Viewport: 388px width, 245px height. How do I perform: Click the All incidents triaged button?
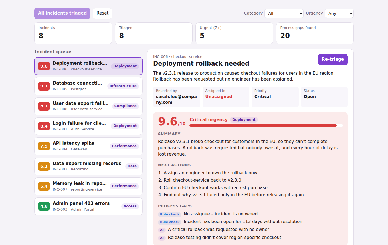point(62,13)
